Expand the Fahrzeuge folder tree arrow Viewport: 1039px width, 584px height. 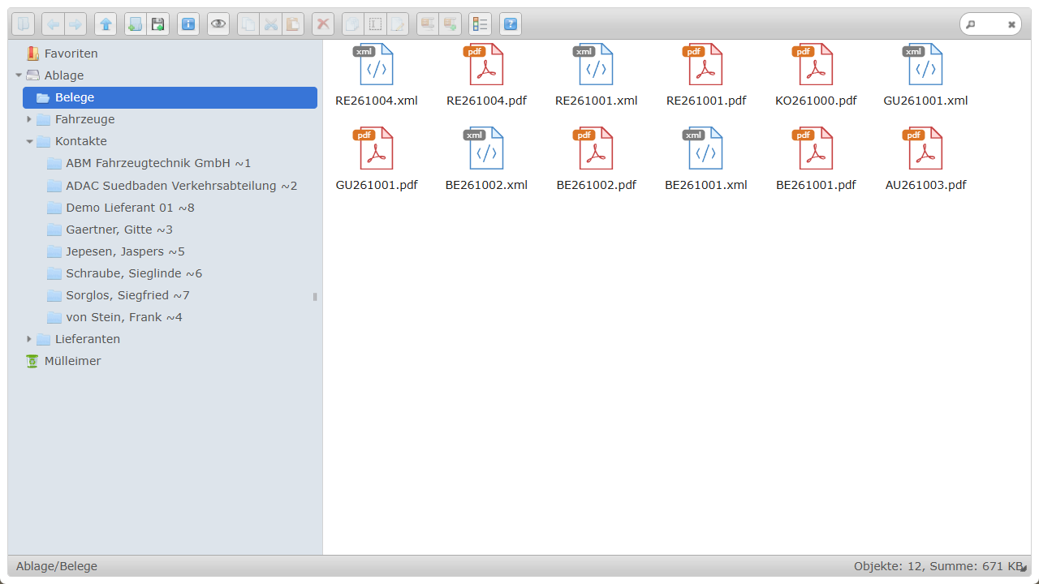(29, 119)
